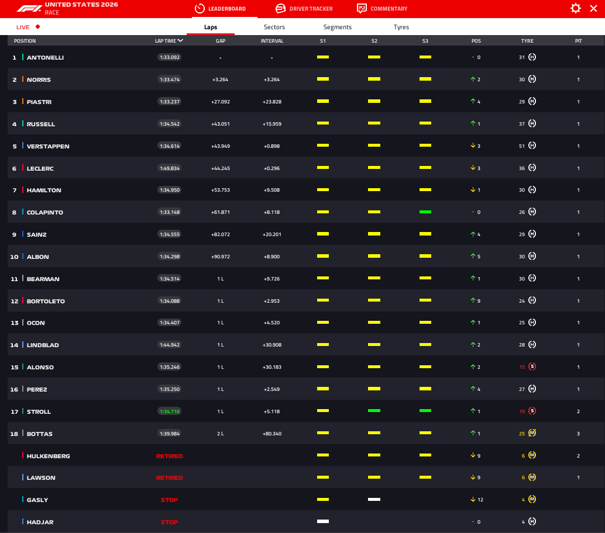Select the ANTONELLI driver row
This screenshot has width=605, height=533.
[x=306, y=57]
